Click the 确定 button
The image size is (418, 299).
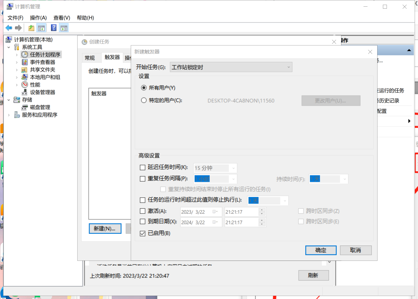(x=321, y=250)
